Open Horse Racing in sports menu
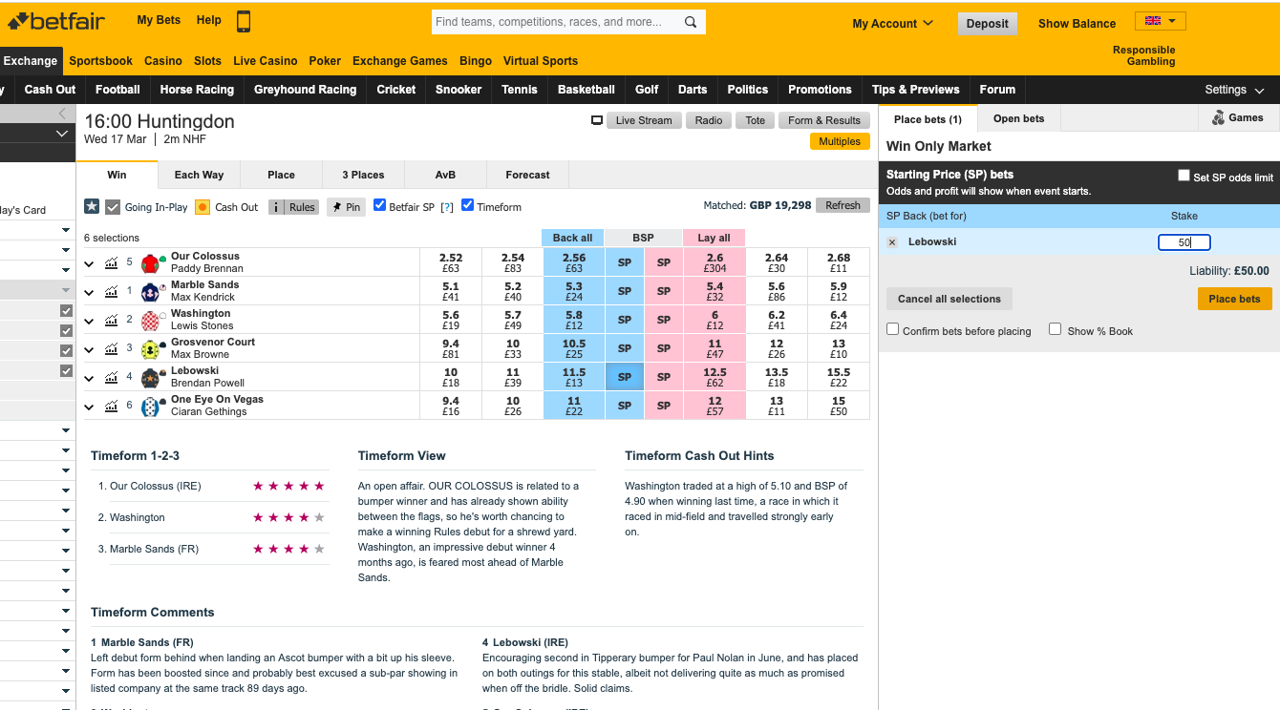This screenshot has width=1280, height=710. 197,90
